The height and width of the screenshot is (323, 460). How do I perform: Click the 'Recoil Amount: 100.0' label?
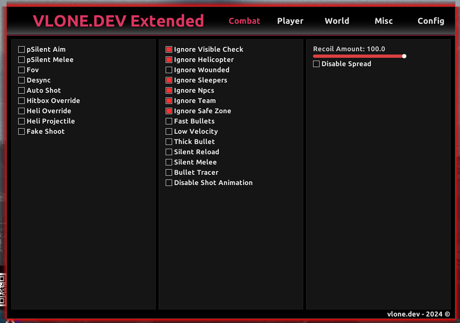(x=349, y=49)
